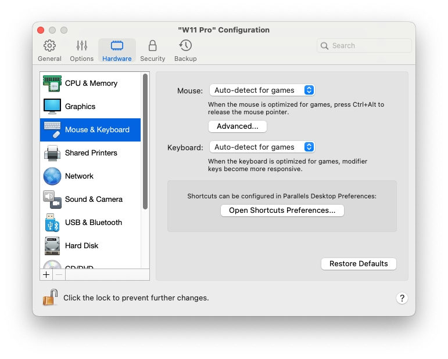Viewport: 448px width, 359px height.
Task: Select the Sound & Camera icon
Action: click(52, 200)
